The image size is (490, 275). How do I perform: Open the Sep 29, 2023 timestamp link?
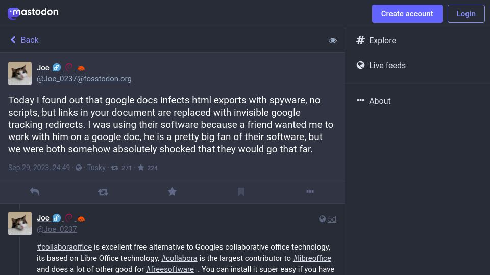click(x=39, y=168)
